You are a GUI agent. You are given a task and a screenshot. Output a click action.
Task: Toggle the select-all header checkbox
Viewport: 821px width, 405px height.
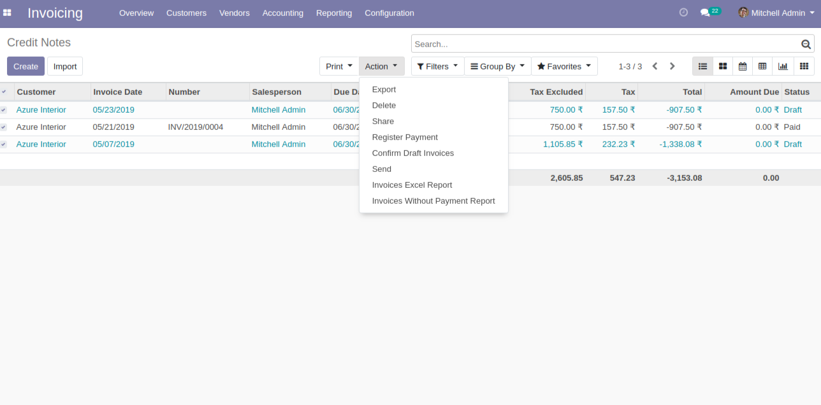pyautogui.click(x=4, y=92)
